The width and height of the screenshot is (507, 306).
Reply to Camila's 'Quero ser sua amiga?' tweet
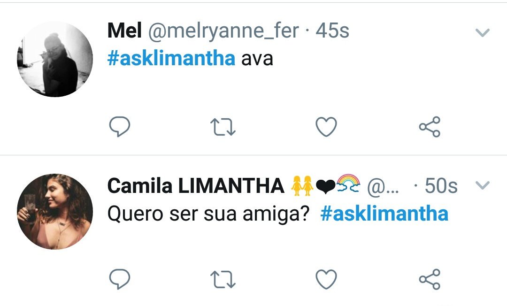120,279
